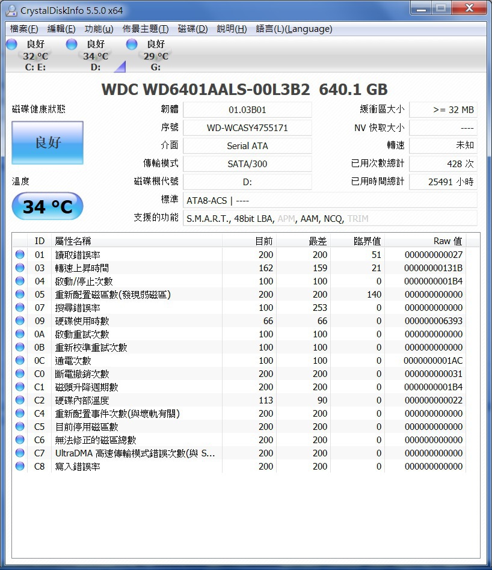This screenshot has width=492, height=570.
Task: Select the D: disk at 34 °C
Action: click(x=95, y=55)
